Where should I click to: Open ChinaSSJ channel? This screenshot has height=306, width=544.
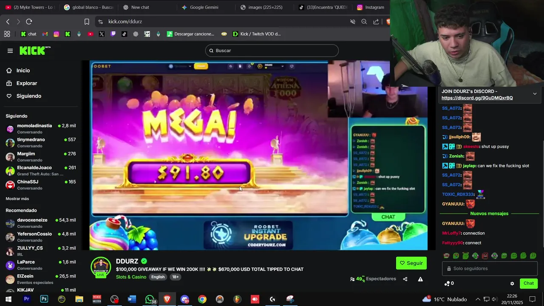41,185
